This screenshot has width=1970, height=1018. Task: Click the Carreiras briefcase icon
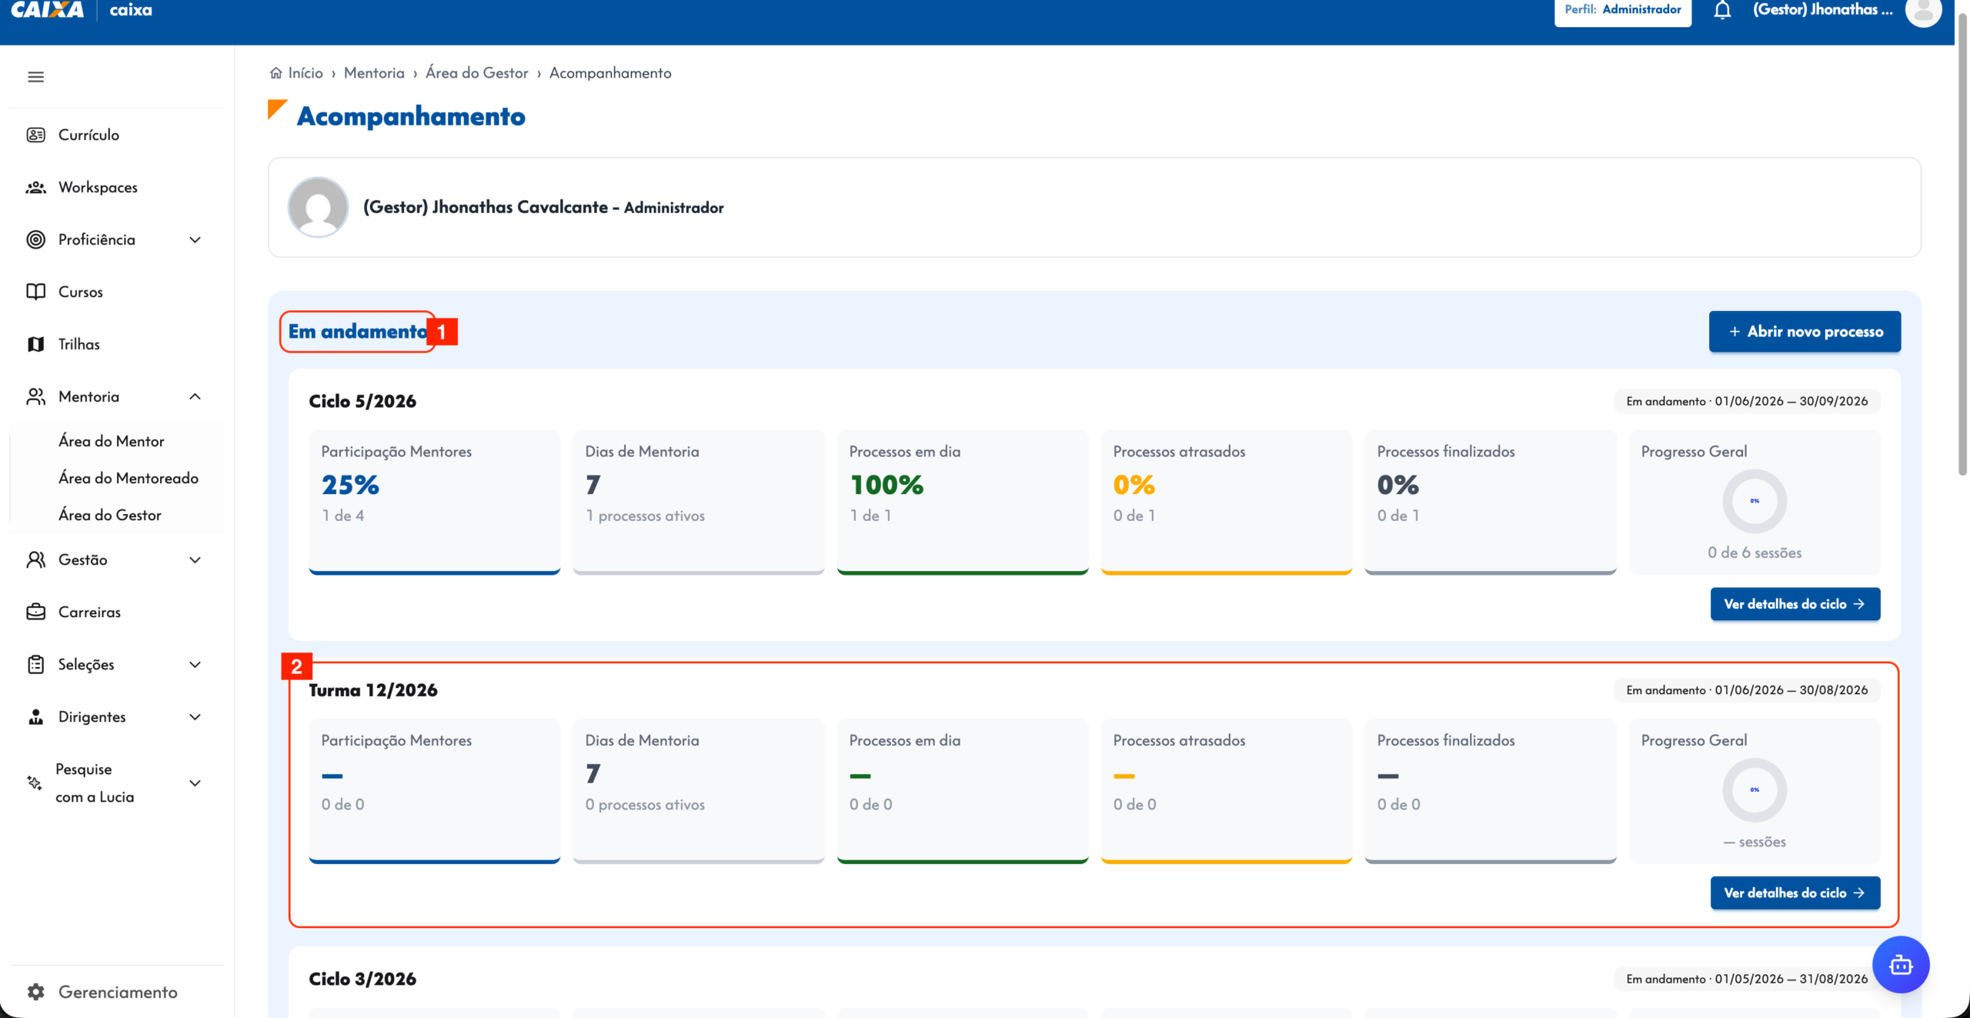35,612
